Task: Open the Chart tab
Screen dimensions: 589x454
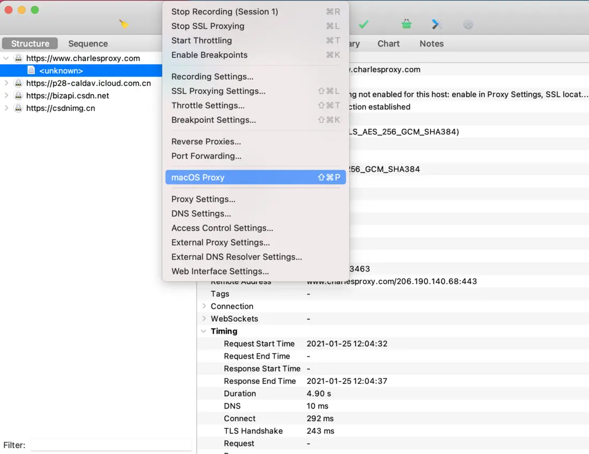Action: [x=388, y=43]
